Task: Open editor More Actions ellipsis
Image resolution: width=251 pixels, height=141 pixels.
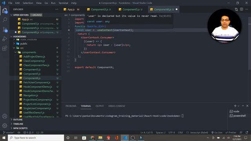Action: pos(247,9)
